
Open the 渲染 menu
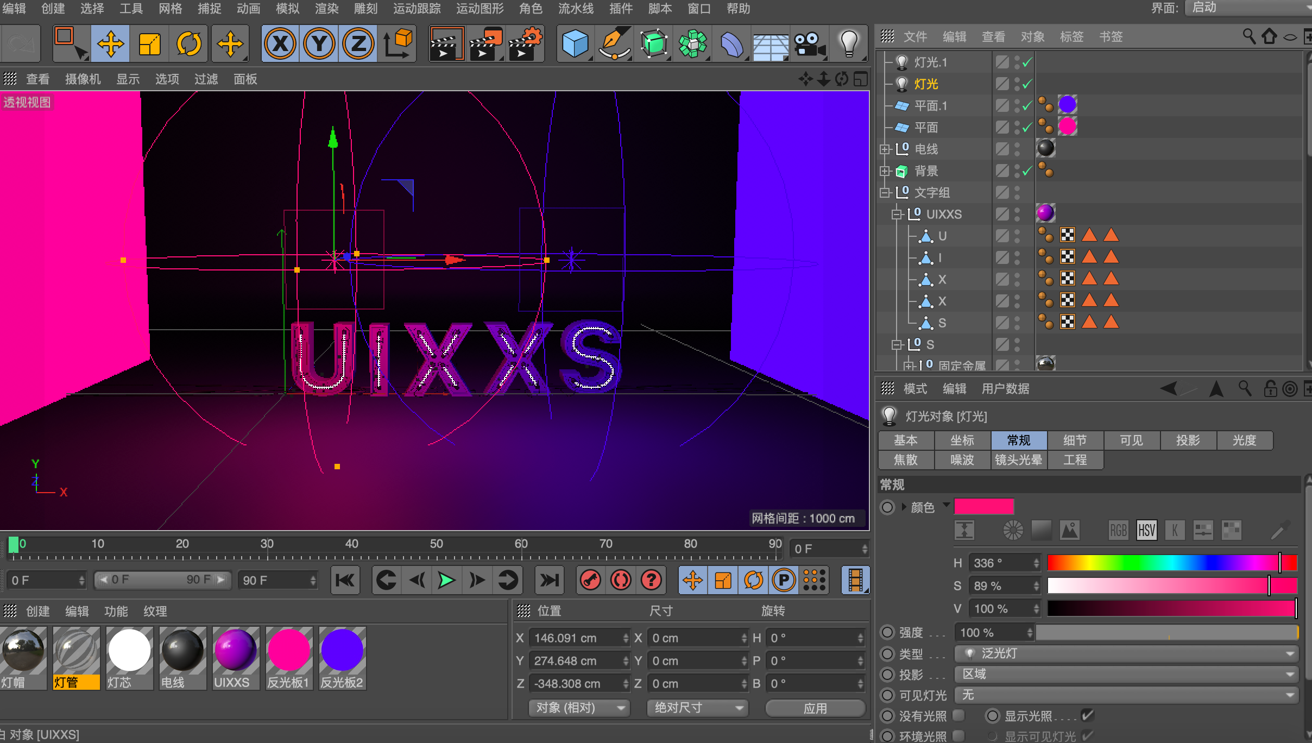[x=326, y=9]
